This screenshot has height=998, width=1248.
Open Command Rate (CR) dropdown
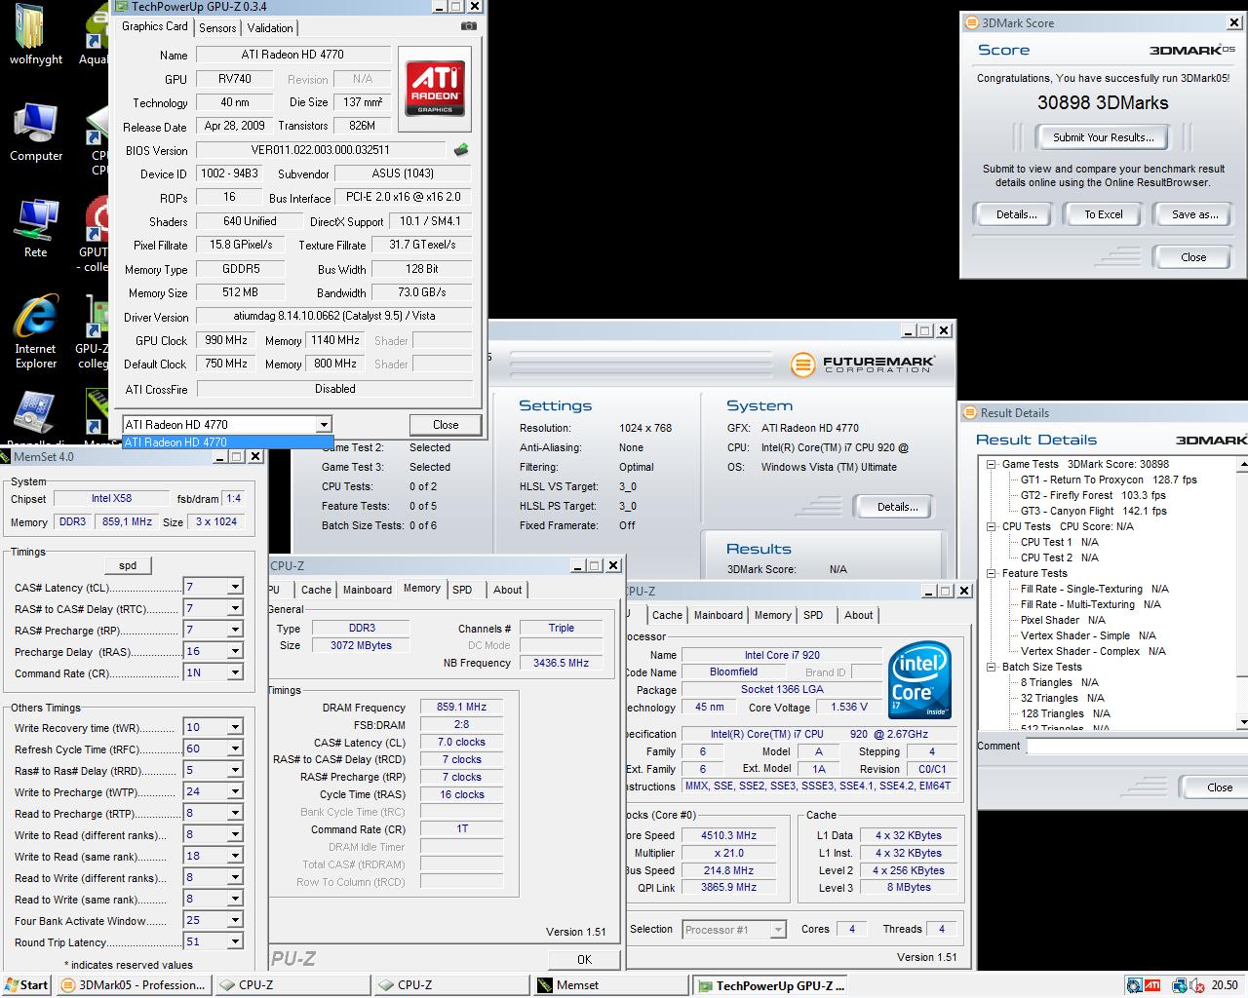coord(235,672)
